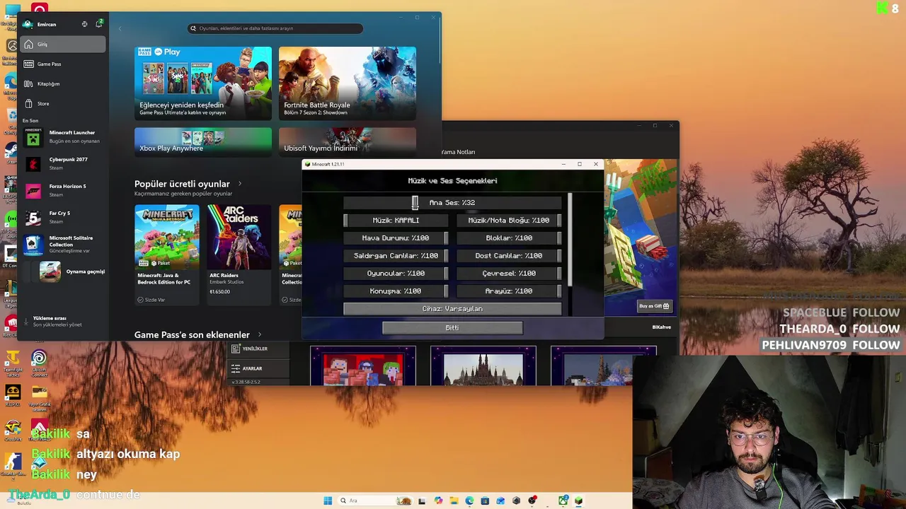This screenshot has width=906, height=509.
Task: Click the taskbar Ara search box
Action: [x=375, y=501]
